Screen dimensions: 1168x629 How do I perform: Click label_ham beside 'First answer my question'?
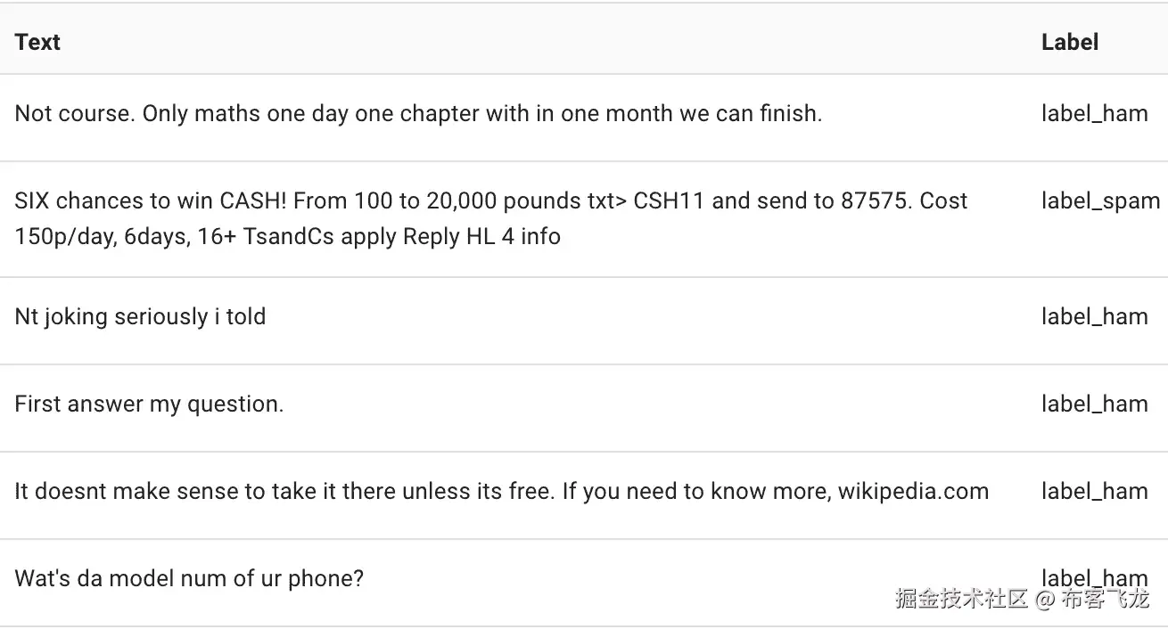1094,404
